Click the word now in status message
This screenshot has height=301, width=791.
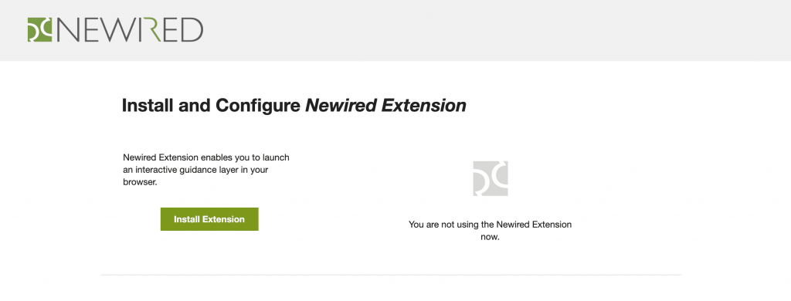click(490, 237)
